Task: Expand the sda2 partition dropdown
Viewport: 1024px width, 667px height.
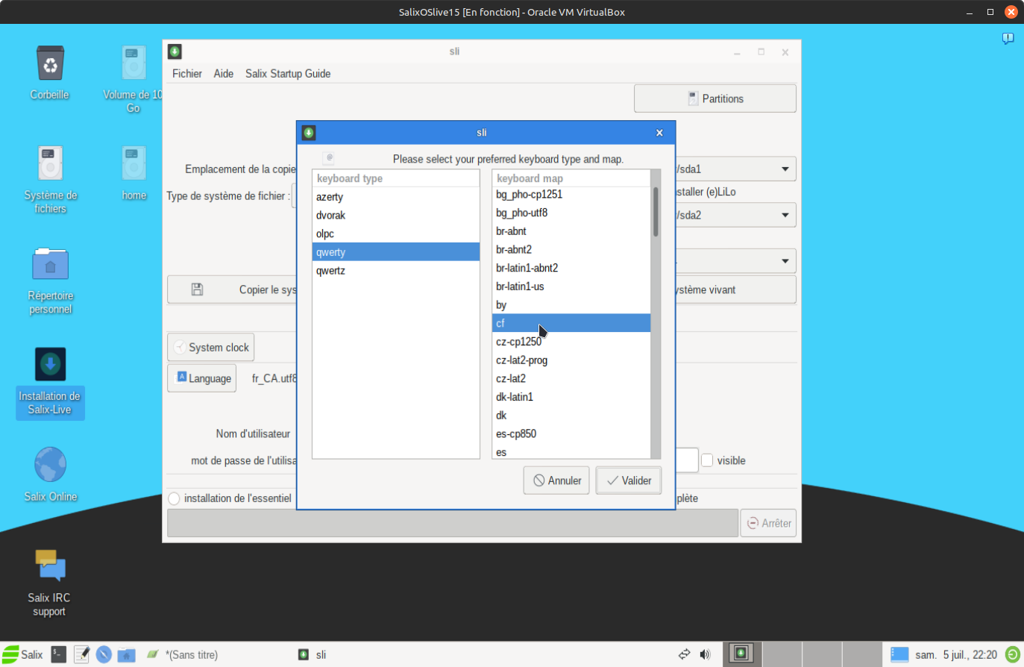Action: (x=785, y=216)
